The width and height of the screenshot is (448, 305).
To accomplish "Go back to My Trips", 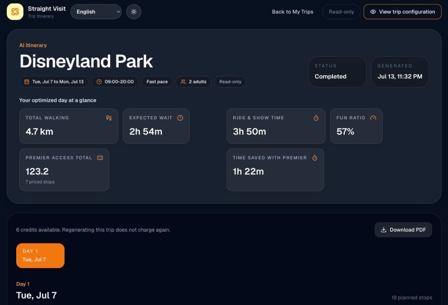I will point(293,12).
